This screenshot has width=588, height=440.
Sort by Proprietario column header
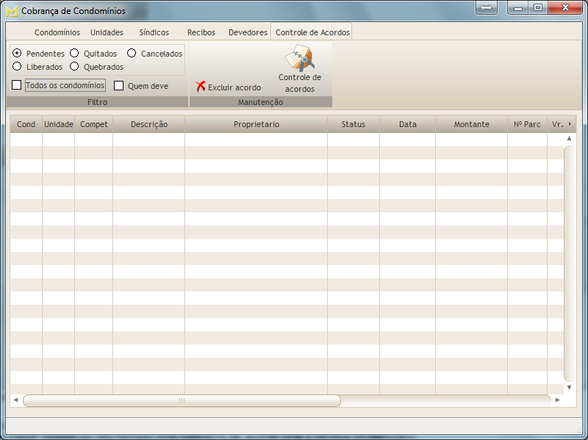(256, 124)
